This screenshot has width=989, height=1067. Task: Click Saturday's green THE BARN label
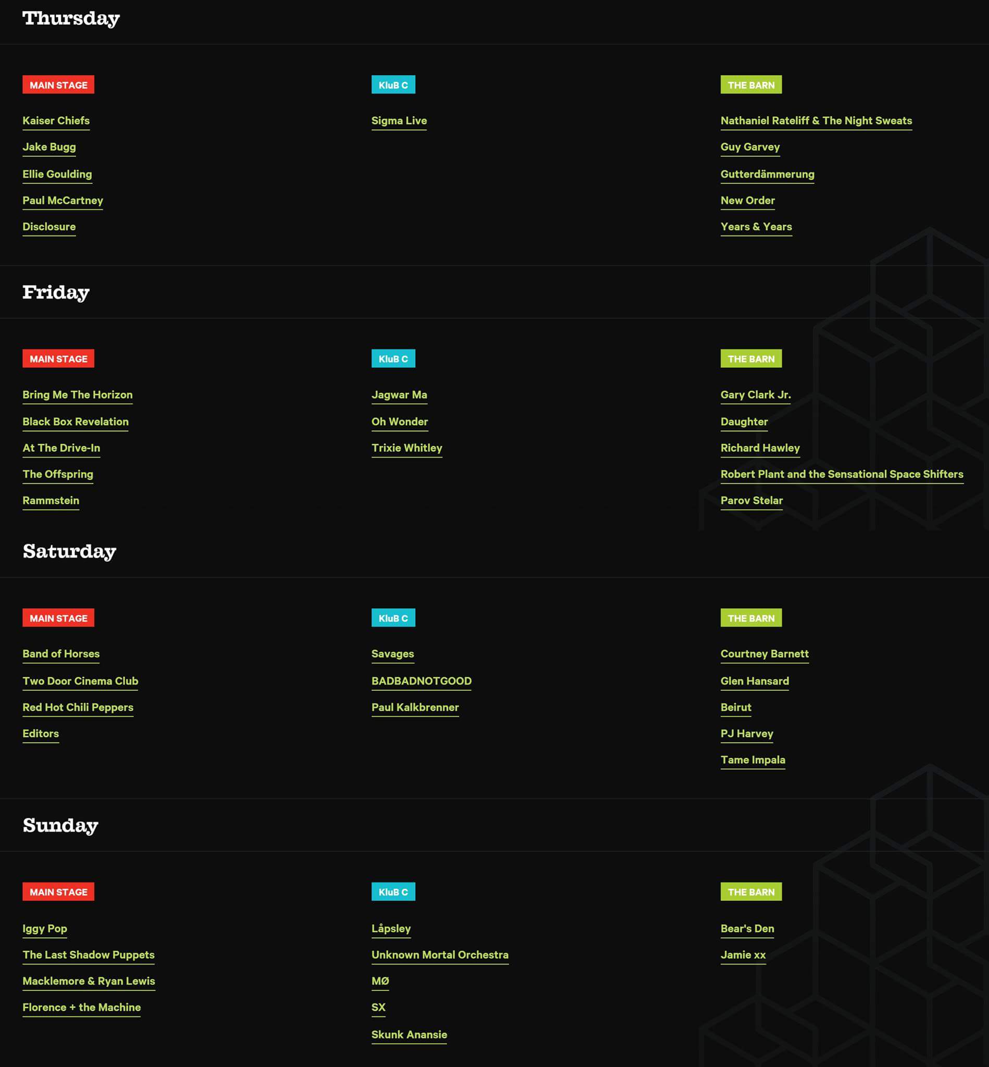tap(751, 618)
